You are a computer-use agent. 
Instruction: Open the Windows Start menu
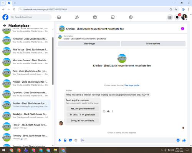click(x=3, y=150)
